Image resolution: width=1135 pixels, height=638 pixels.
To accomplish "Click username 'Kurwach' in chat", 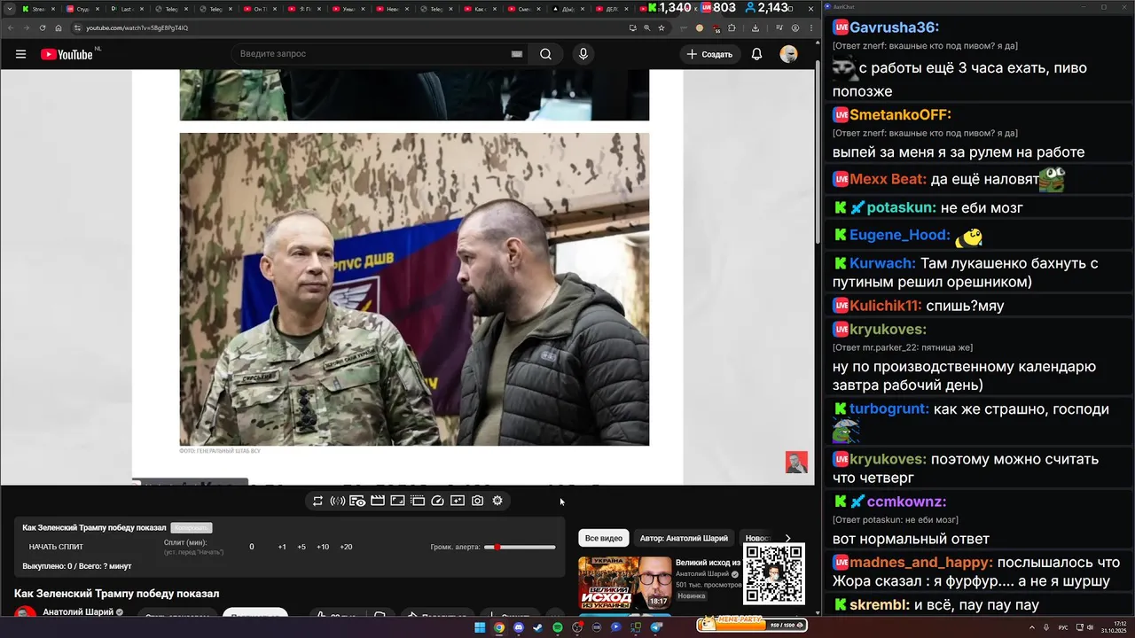I will pos(882,263).
